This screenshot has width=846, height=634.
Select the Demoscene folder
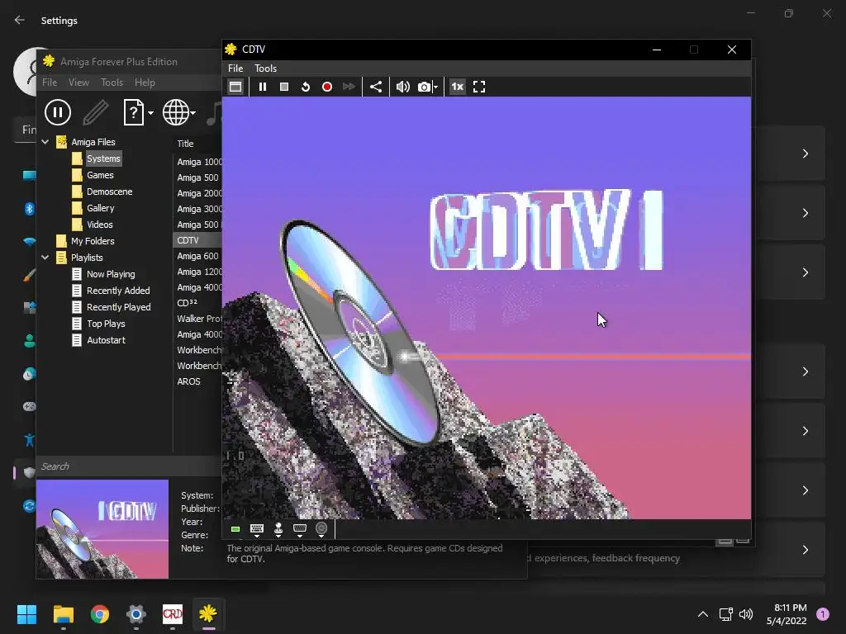pos(110,192)
